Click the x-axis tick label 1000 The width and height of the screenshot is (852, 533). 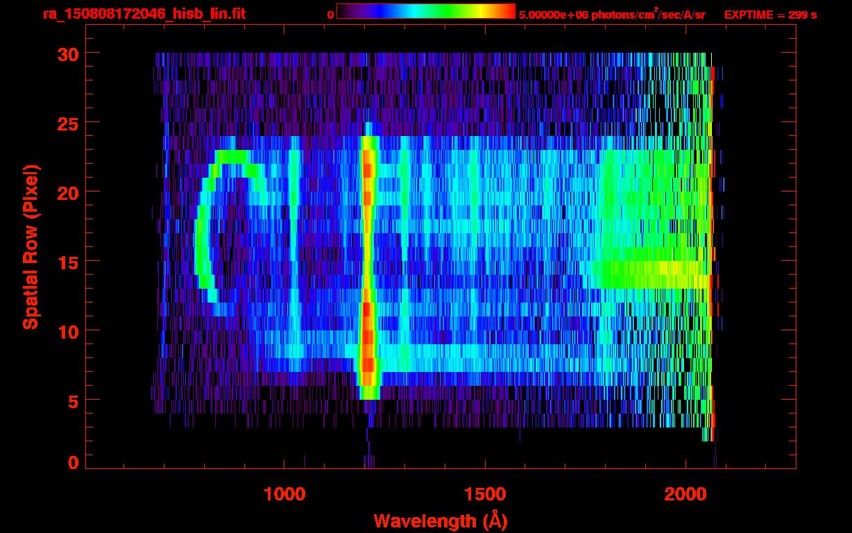pos(284,495)
